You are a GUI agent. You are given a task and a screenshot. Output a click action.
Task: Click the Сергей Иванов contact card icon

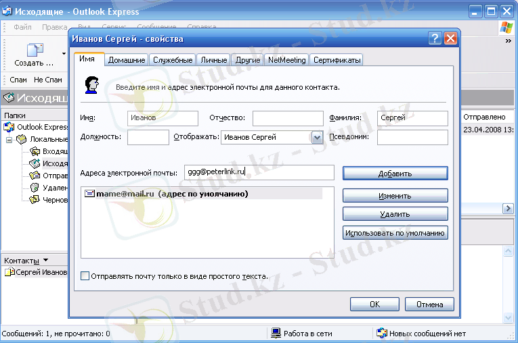point(9,272)
